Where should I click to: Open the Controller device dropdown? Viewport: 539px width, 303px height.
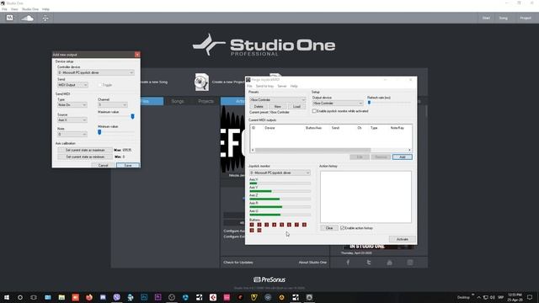point(95,72)
